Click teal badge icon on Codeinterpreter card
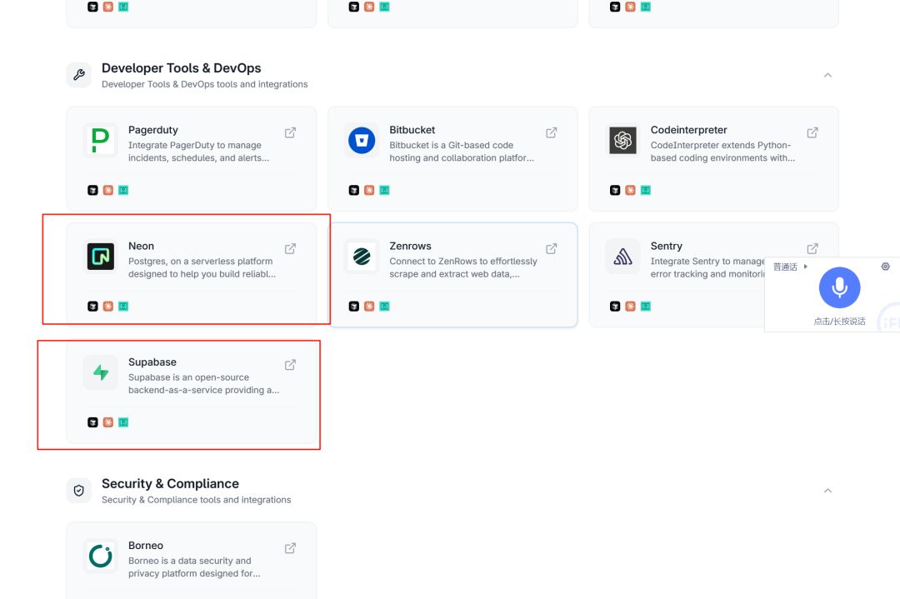 tap(646, 190)
